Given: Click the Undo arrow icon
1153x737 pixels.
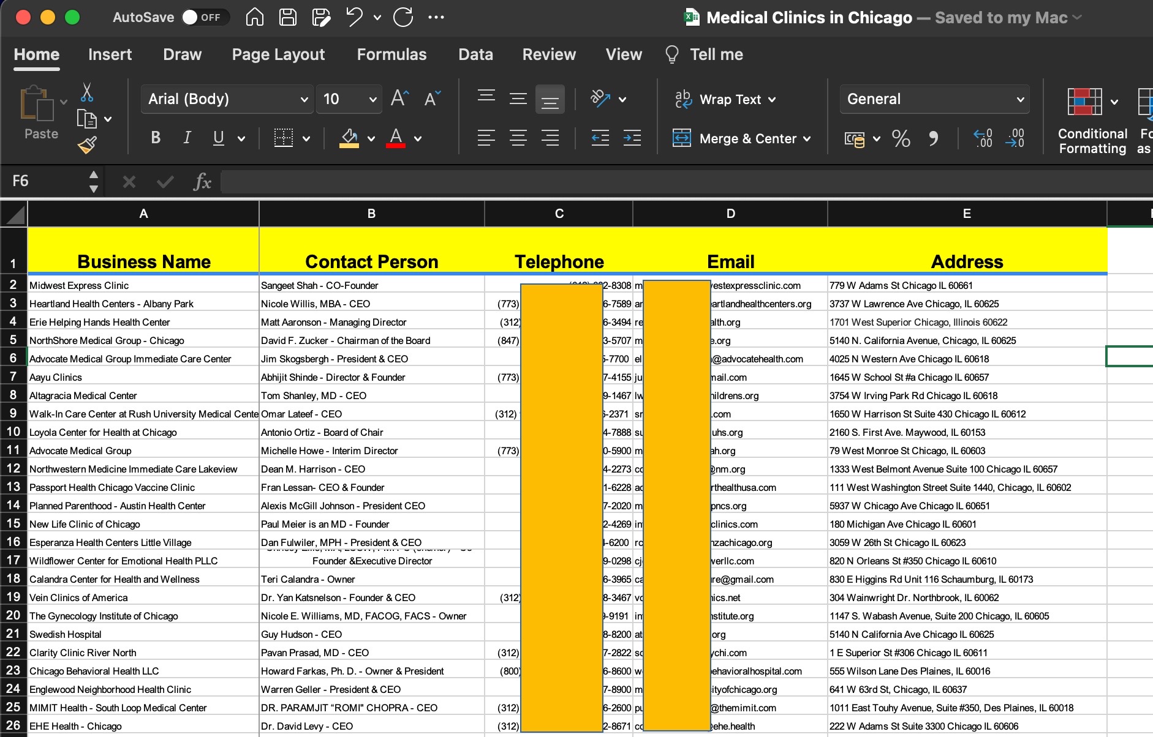Looking at the screenshot, I should pos(354,17).
